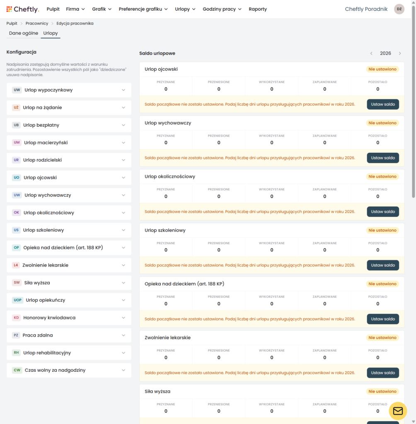The width and height of the screenshot is (416, 424).
Task: Expand Zwolnienie lekarskie configuration chevron
Action: click(x=123, y=265)
